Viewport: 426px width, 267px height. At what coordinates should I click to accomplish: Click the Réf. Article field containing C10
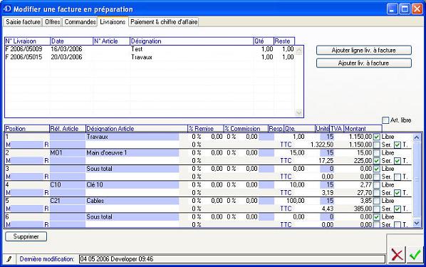(x=68, y=185)
